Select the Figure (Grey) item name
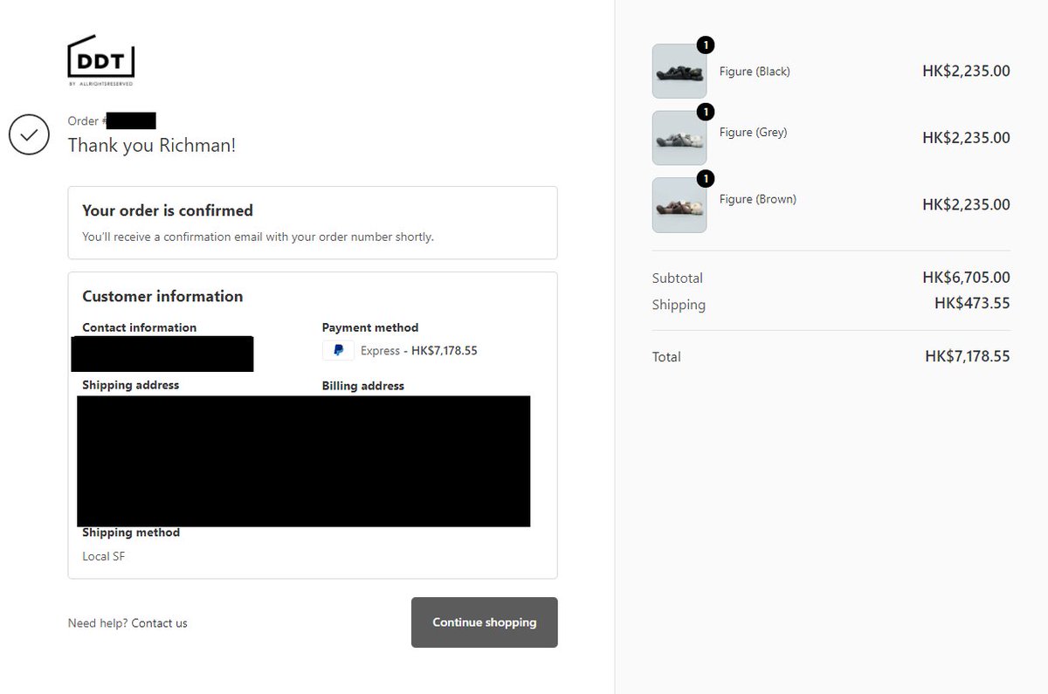Viewport: 1048px width, 694px height. pos(753,133)
